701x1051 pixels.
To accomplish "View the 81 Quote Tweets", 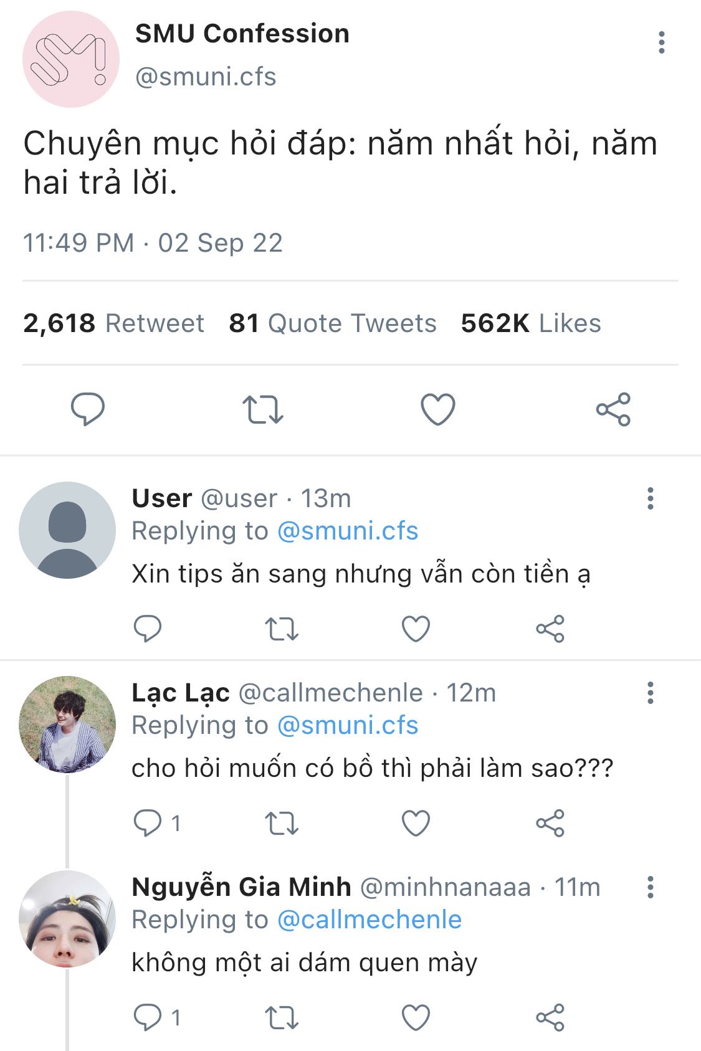I will click(x=332, y=323).
